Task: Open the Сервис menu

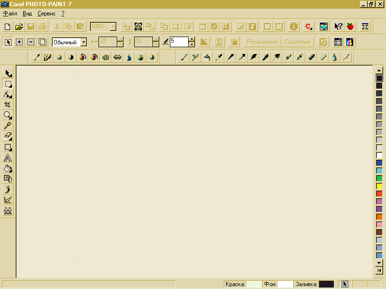Action: (46, 13)
